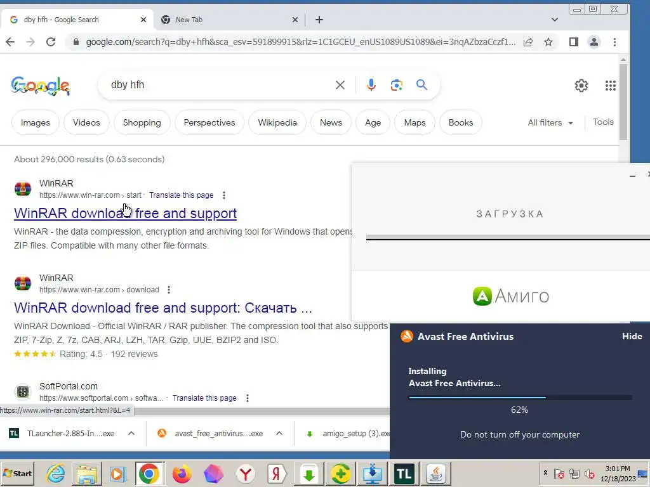Go back to the previous page
Viewport: 650px width, 487px height.
[10, 42]
